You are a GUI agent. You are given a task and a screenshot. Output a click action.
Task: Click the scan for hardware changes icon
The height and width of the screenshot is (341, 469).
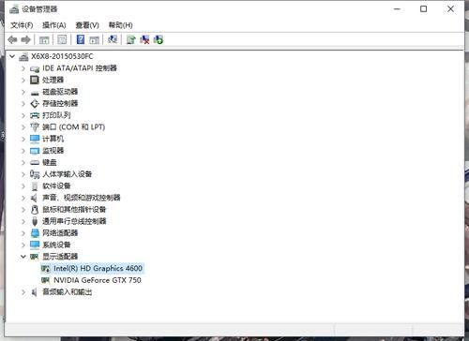click(113, 39)
